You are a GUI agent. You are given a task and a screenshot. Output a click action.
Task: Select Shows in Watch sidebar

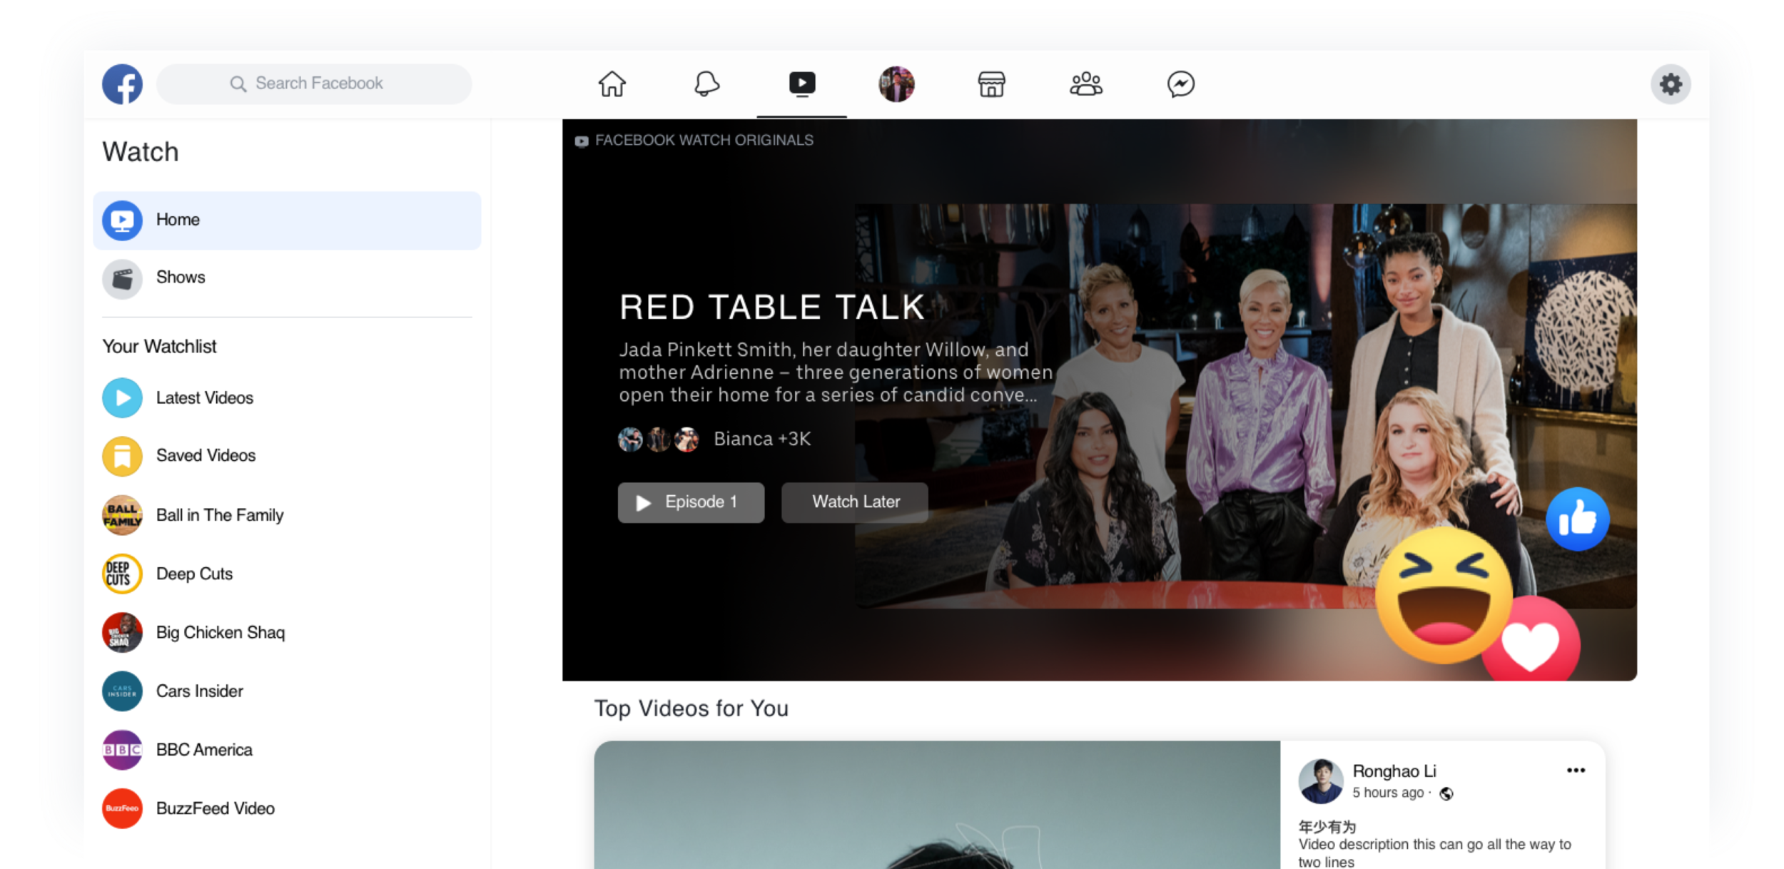(x=287, y=278)
